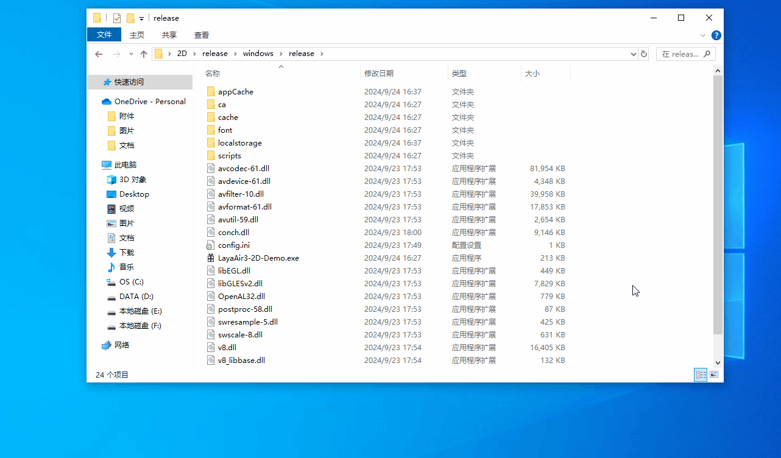Image resolution: width=781 pixels, height=458 pixels.
Task: Click the Up one level arrow
Action: pos(144,54)
